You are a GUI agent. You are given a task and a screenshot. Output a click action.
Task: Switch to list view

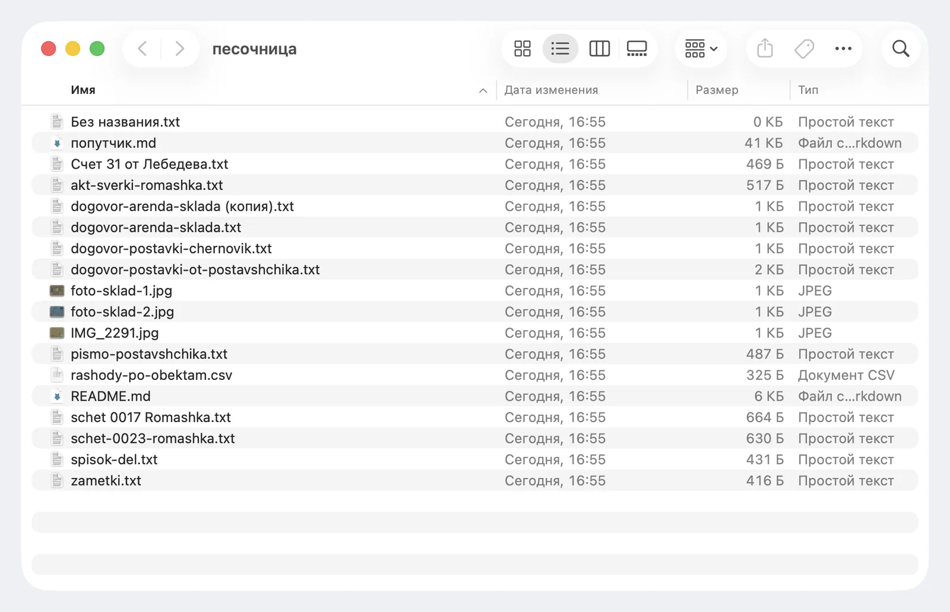[560, 49]
